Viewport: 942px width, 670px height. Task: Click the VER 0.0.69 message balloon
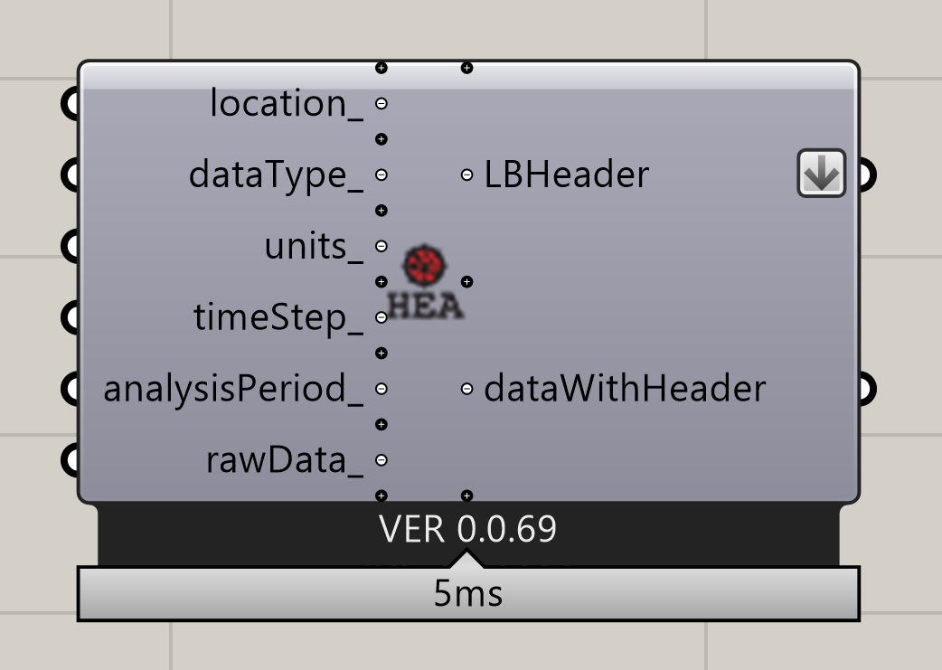468,529
